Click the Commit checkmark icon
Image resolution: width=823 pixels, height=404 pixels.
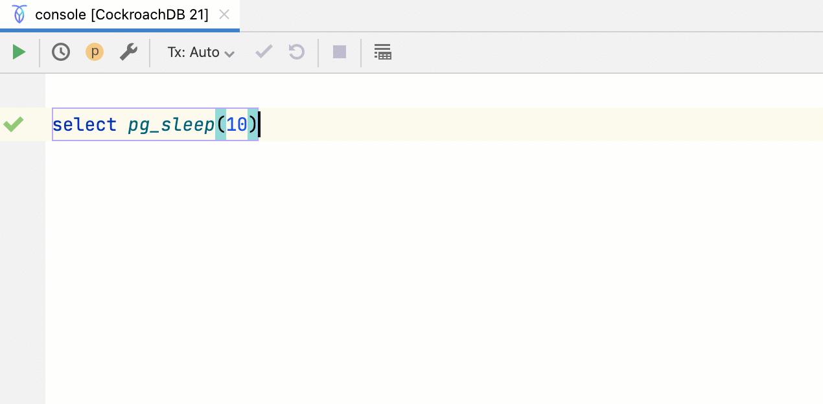coord(264,52)
